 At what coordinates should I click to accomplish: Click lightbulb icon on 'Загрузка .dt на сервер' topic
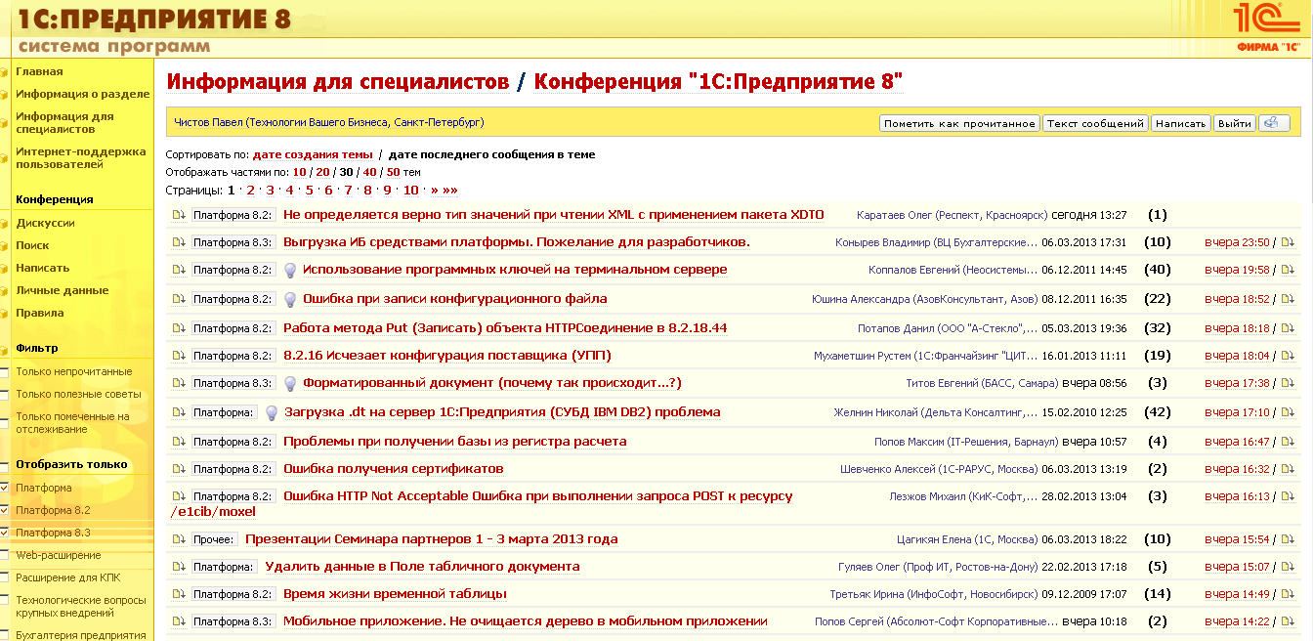(x=272, y=413)
